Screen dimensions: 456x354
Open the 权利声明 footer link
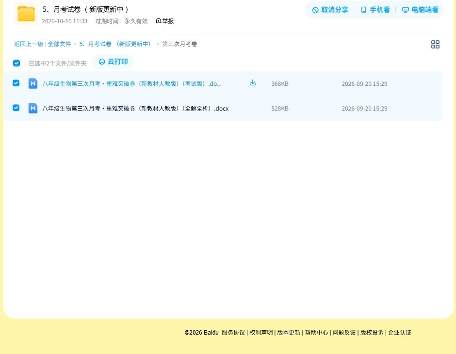(261, 333)
